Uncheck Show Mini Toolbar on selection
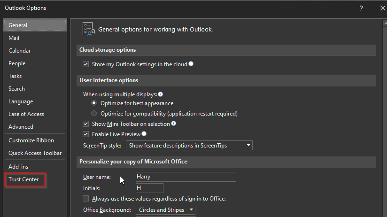 [x=86, y=124]
